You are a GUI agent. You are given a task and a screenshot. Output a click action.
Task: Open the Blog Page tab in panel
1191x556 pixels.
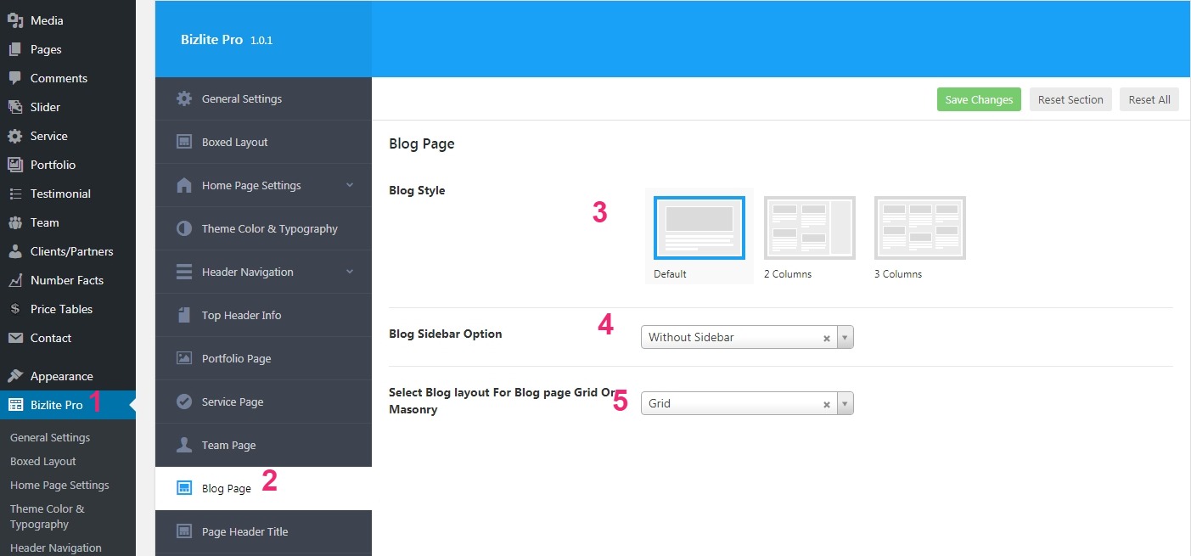click(263, 488)
